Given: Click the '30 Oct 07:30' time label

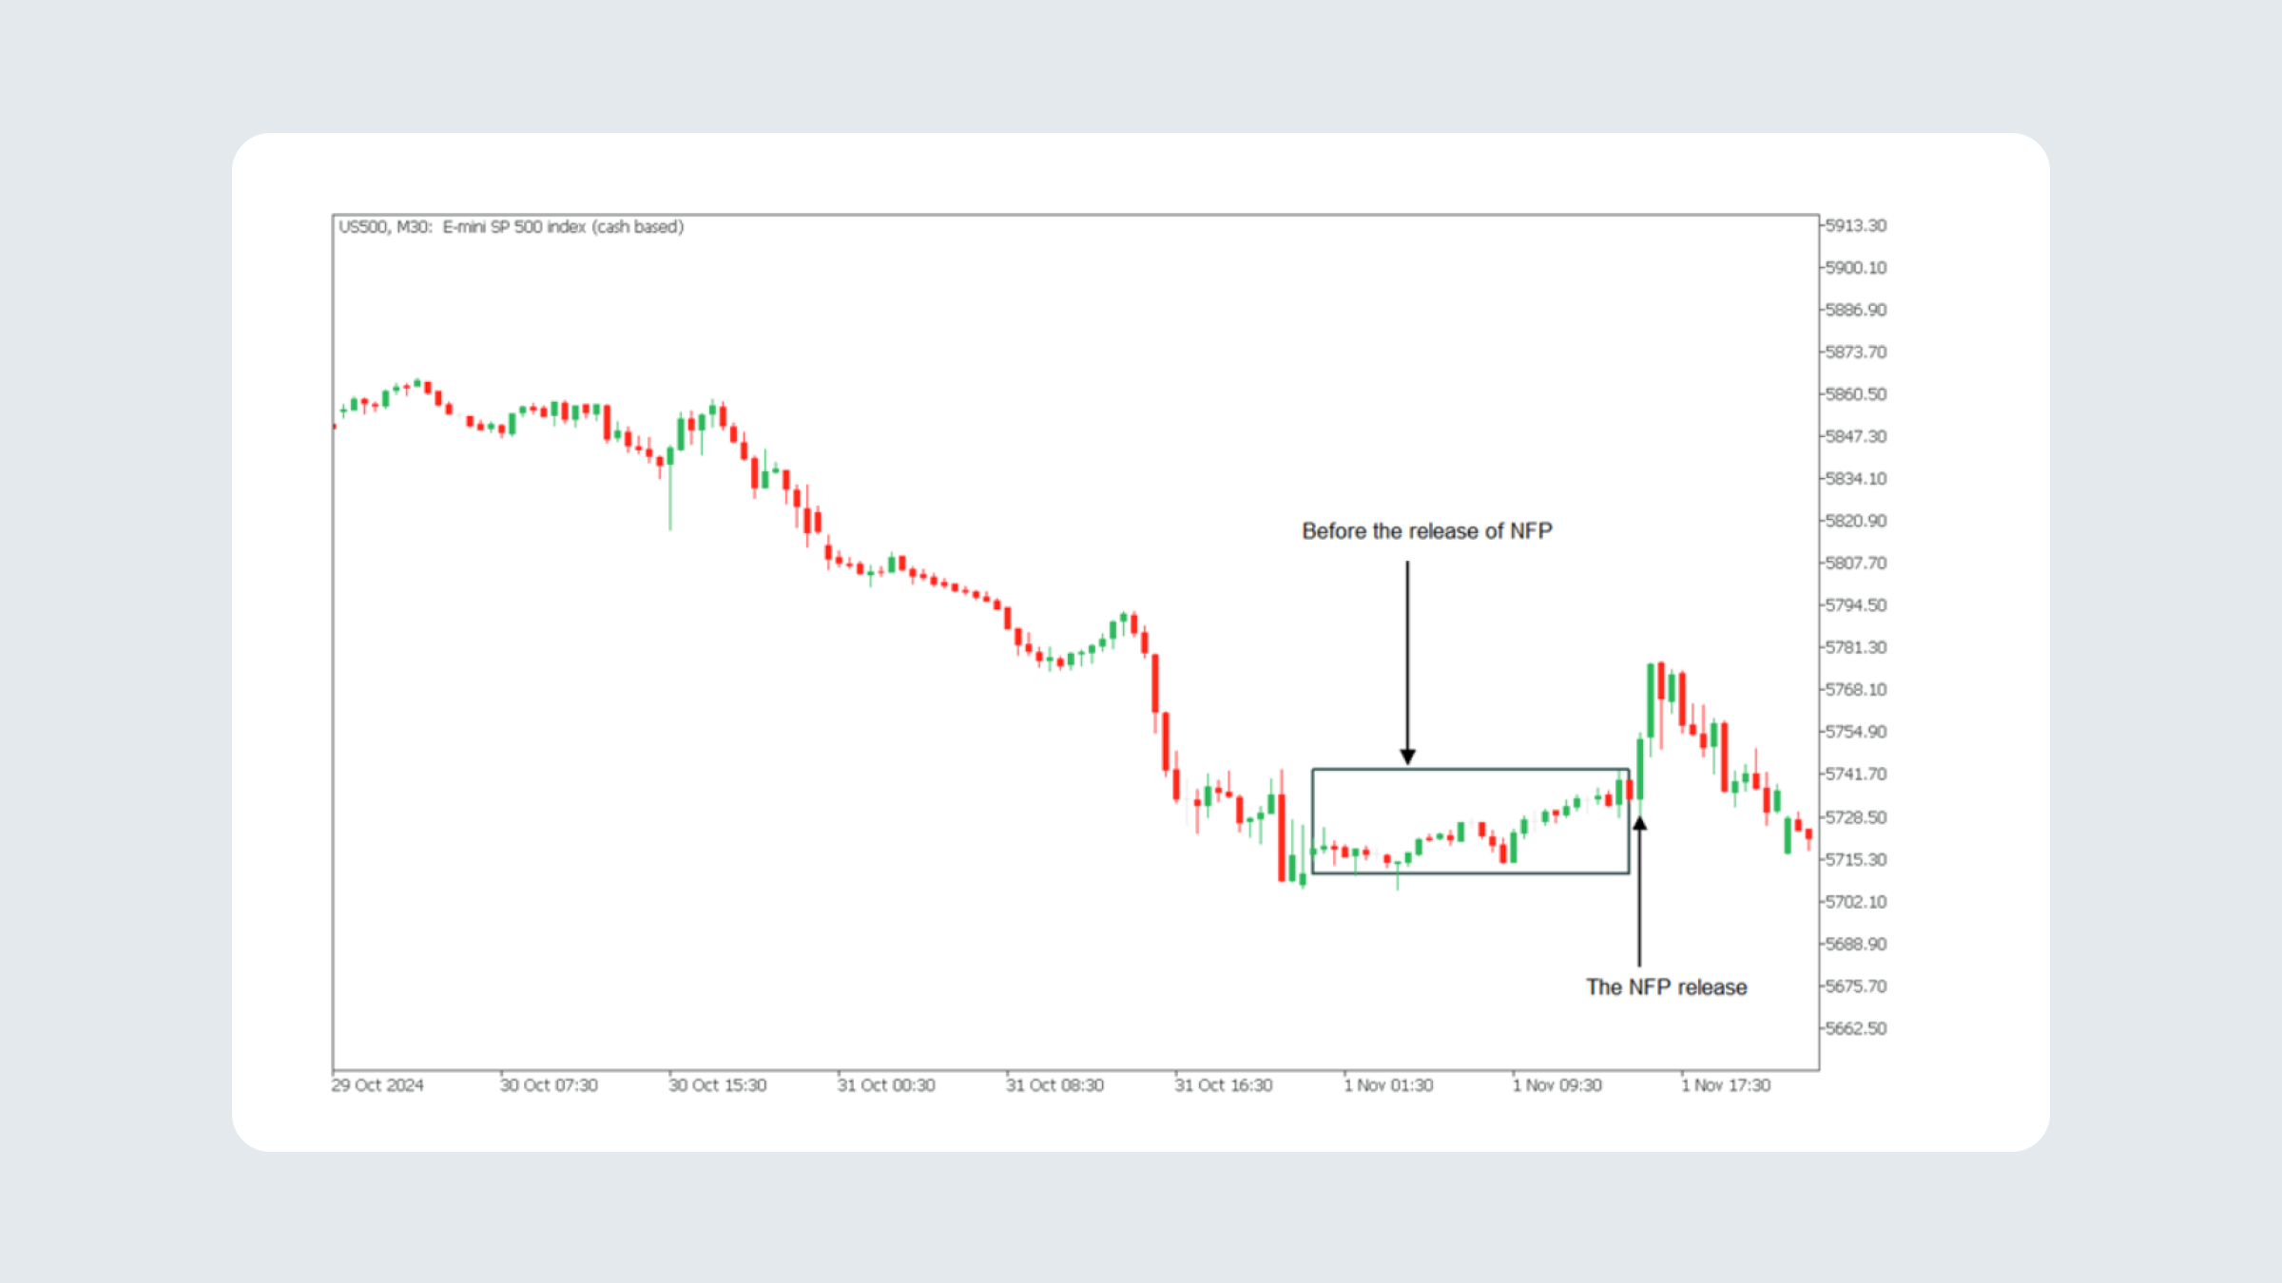Looking at the screenshot, I should tap(549, 1085).
